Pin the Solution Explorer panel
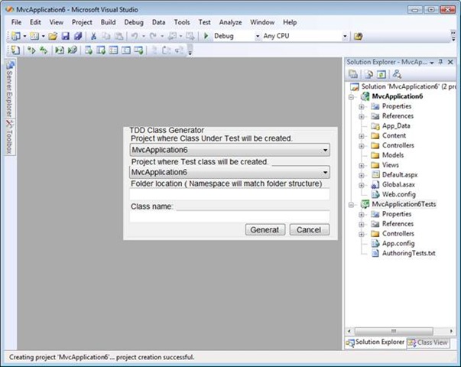 pyautogui.click(x=440, y=62)
